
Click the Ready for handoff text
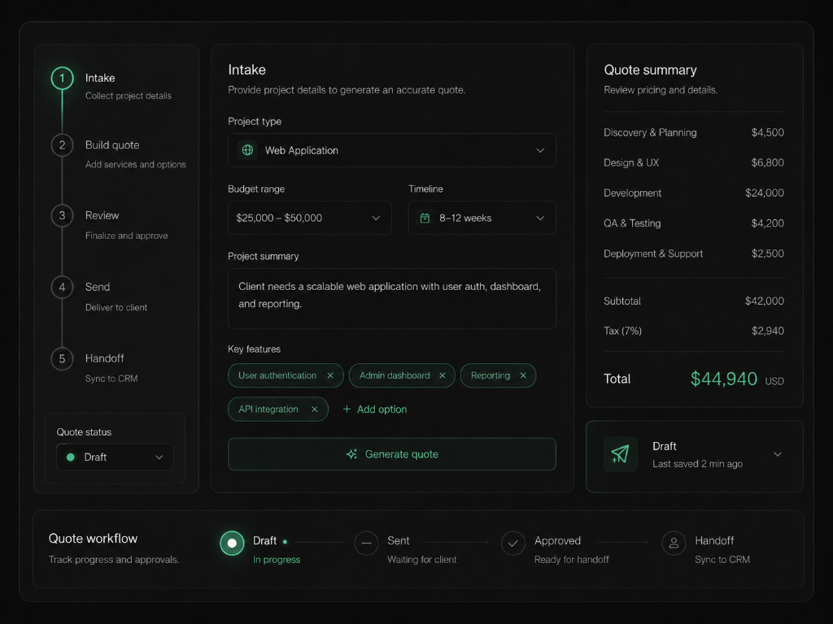coord(572,560)
